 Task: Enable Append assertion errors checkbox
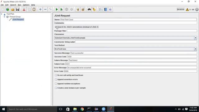coord(56,79)
